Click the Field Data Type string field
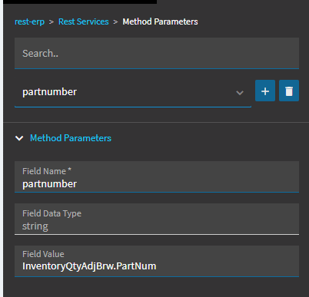Image resolution: width=309 pixels, height=297 pixels. point(157,219)
